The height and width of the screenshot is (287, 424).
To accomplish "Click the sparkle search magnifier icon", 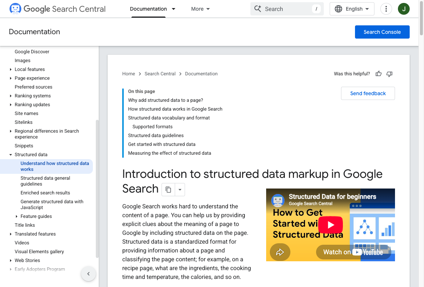I will click(x=258, y=9).
